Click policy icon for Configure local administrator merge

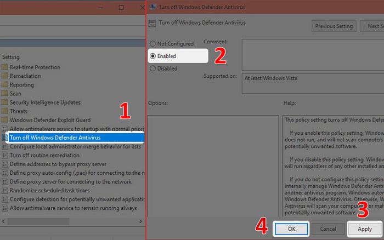tap(4, 146)
